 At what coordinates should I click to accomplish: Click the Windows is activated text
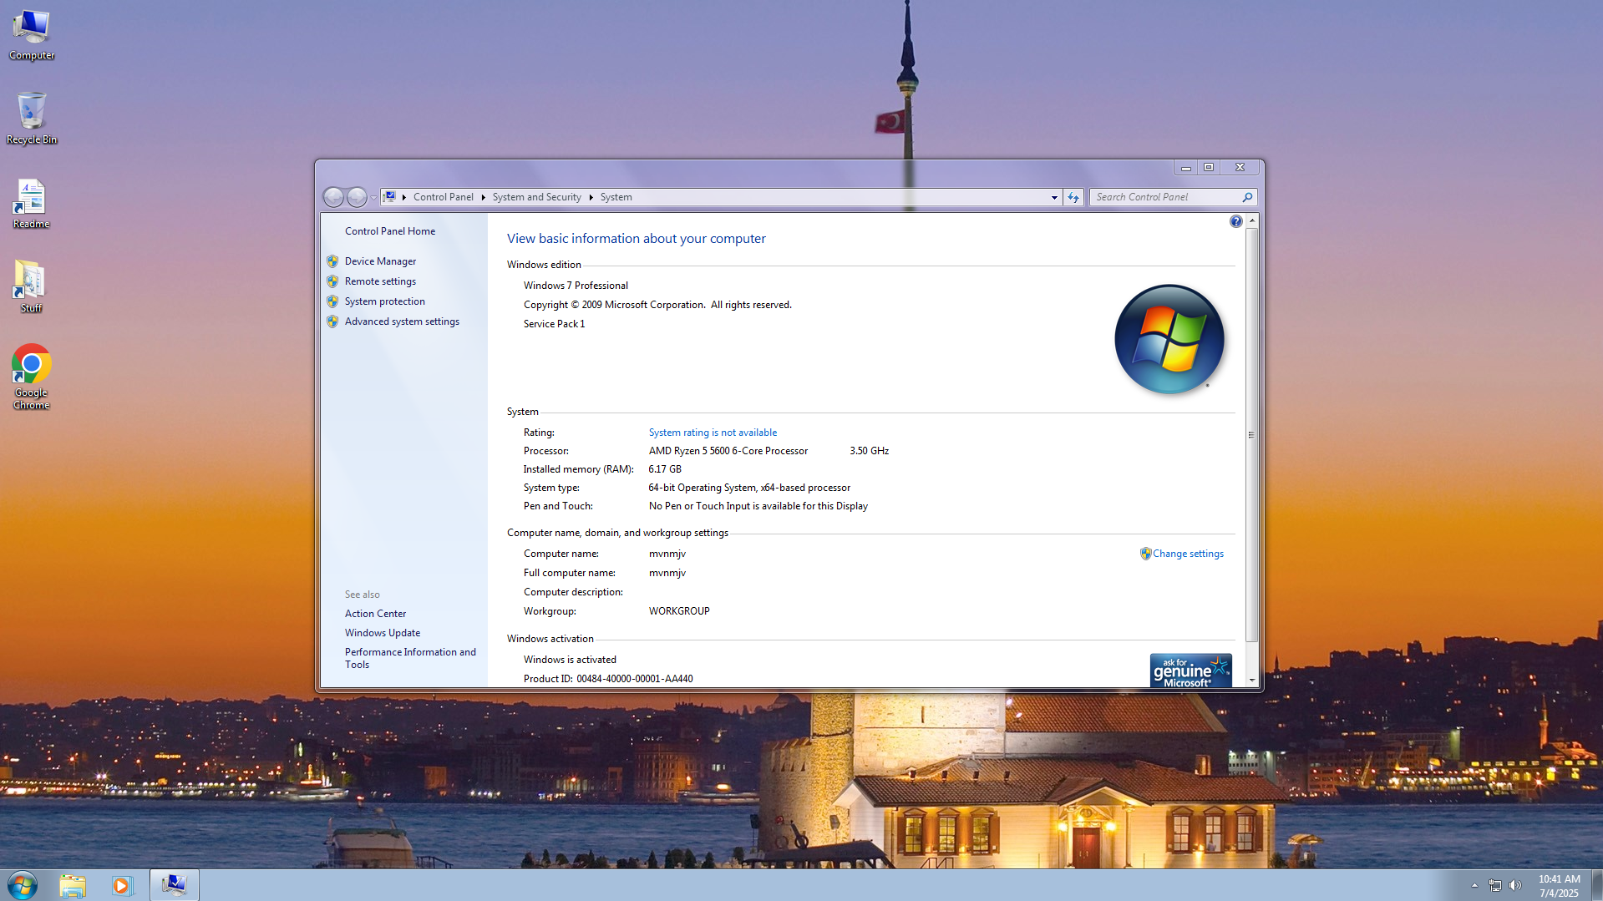click(570, 660)
